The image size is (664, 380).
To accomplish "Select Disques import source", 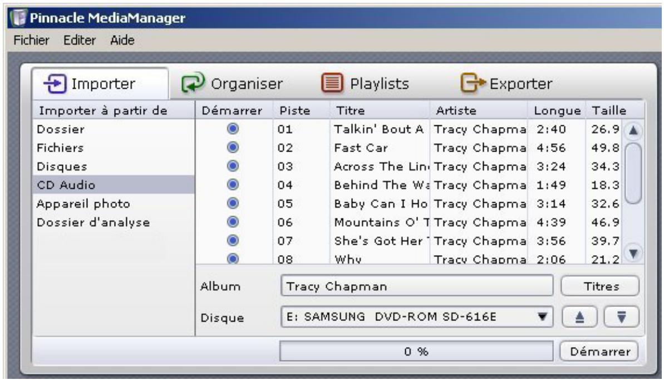I will coord(113,166).
